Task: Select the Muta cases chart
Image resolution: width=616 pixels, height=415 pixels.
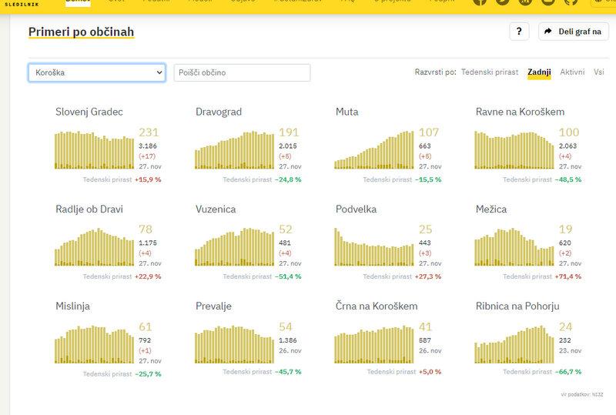Action: coord(373,149)
